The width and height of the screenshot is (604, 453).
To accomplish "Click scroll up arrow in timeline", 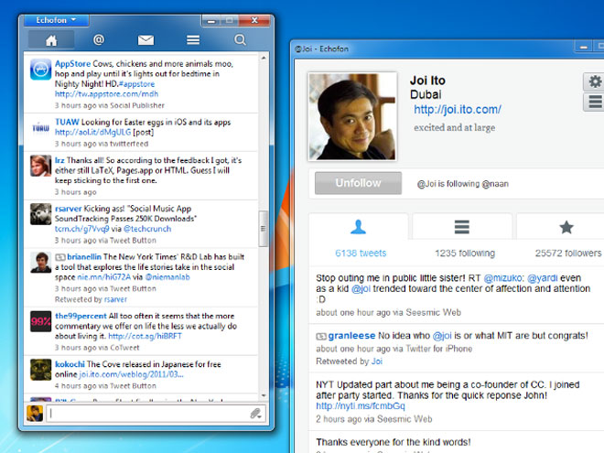I will [x=264, y=58].
